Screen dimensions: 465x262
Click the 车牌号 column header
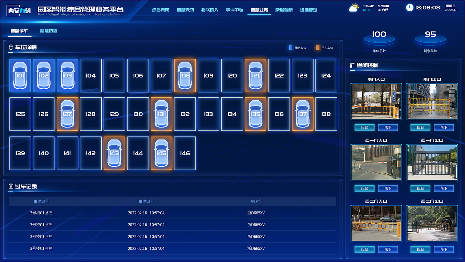(x=256, y=201)
